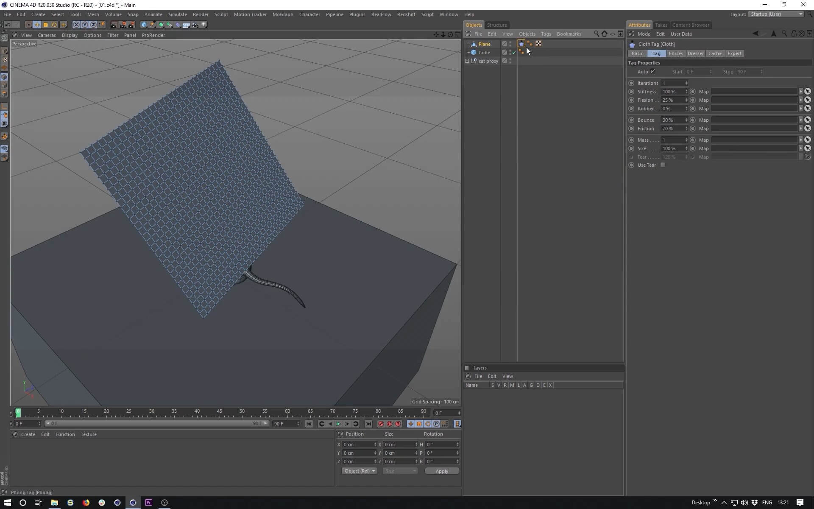The height and width of the screenshot is (509, 814).
Task: Click the Light object icon in the toolbar
Action: coord(204,25)
